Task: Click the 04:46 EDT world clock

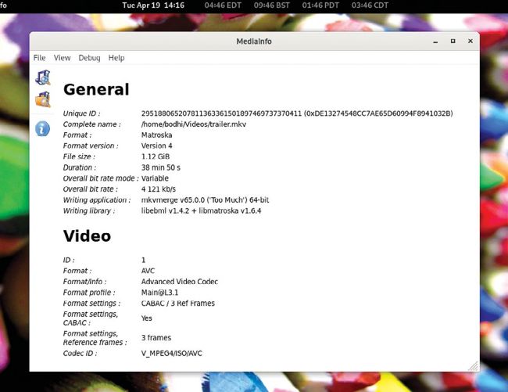Action: 224,5
